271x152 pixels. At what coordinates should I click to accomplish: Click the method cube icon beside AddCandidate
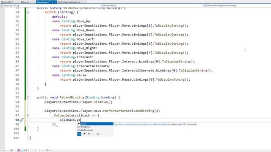(78, 130)
